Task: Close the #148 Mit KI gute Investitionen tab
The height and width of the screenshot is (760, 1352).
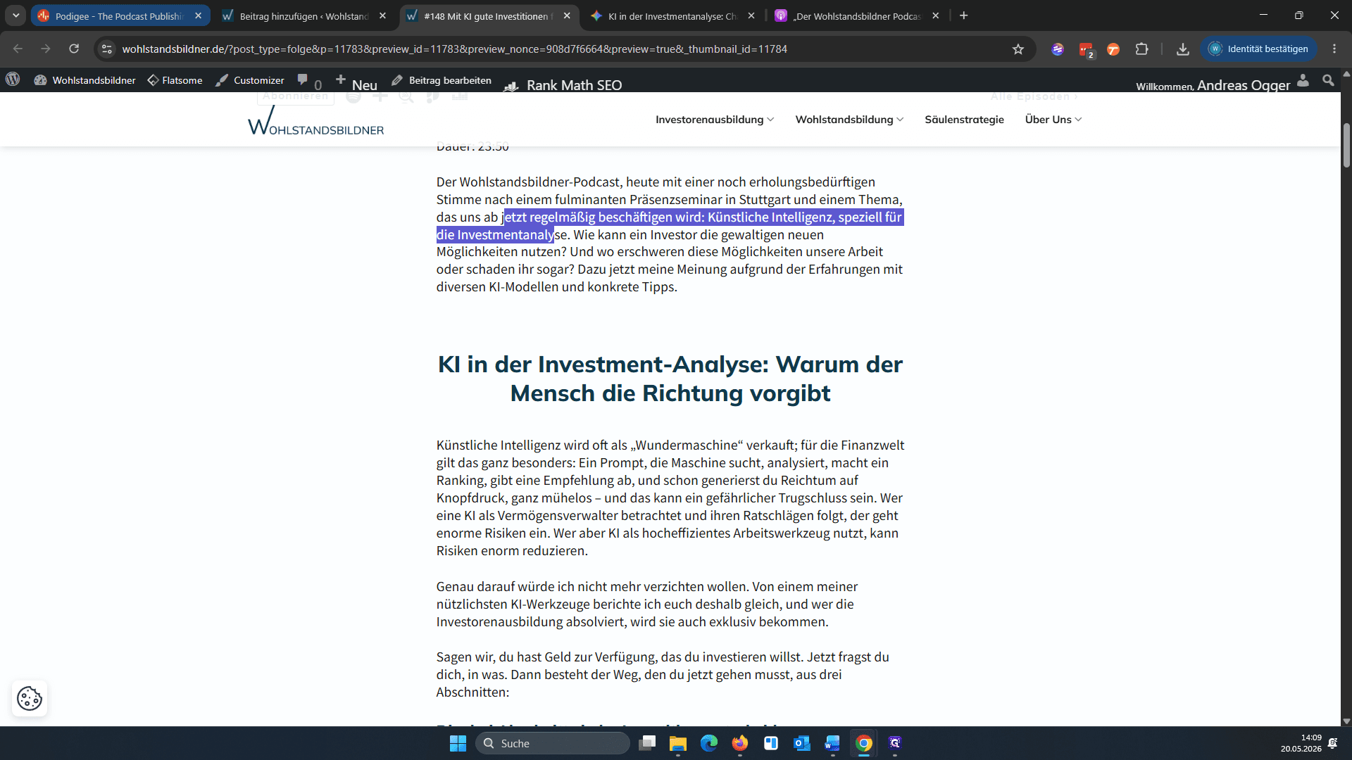Action: click(567, 15)
